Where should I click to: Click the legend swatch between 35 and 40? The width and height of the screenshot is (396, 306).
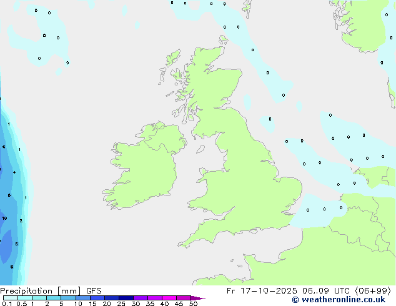155,298
